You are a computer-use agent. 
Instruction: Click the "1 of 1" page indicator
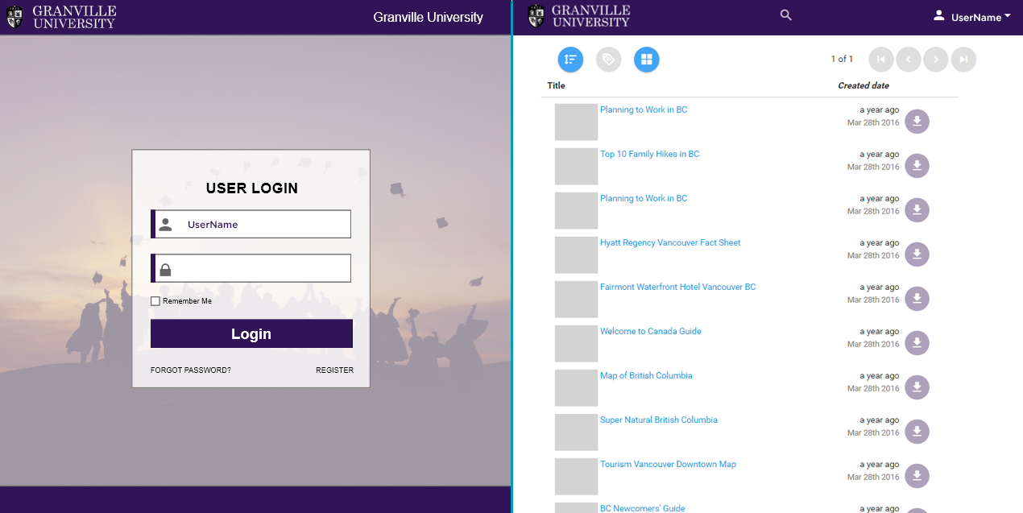(842, 59)
